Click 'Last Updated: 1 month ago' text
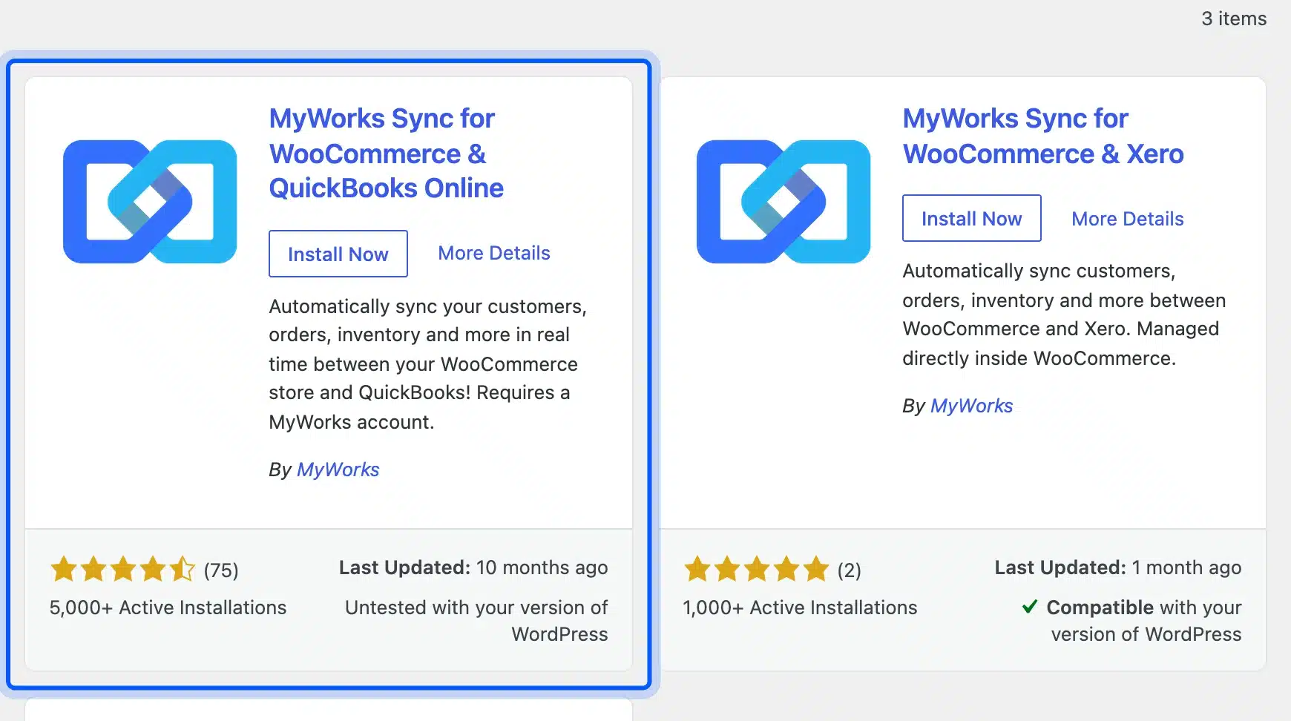Image resolution: width=1291 pixels, height=721 pixels. click(x=1118, y=567)
